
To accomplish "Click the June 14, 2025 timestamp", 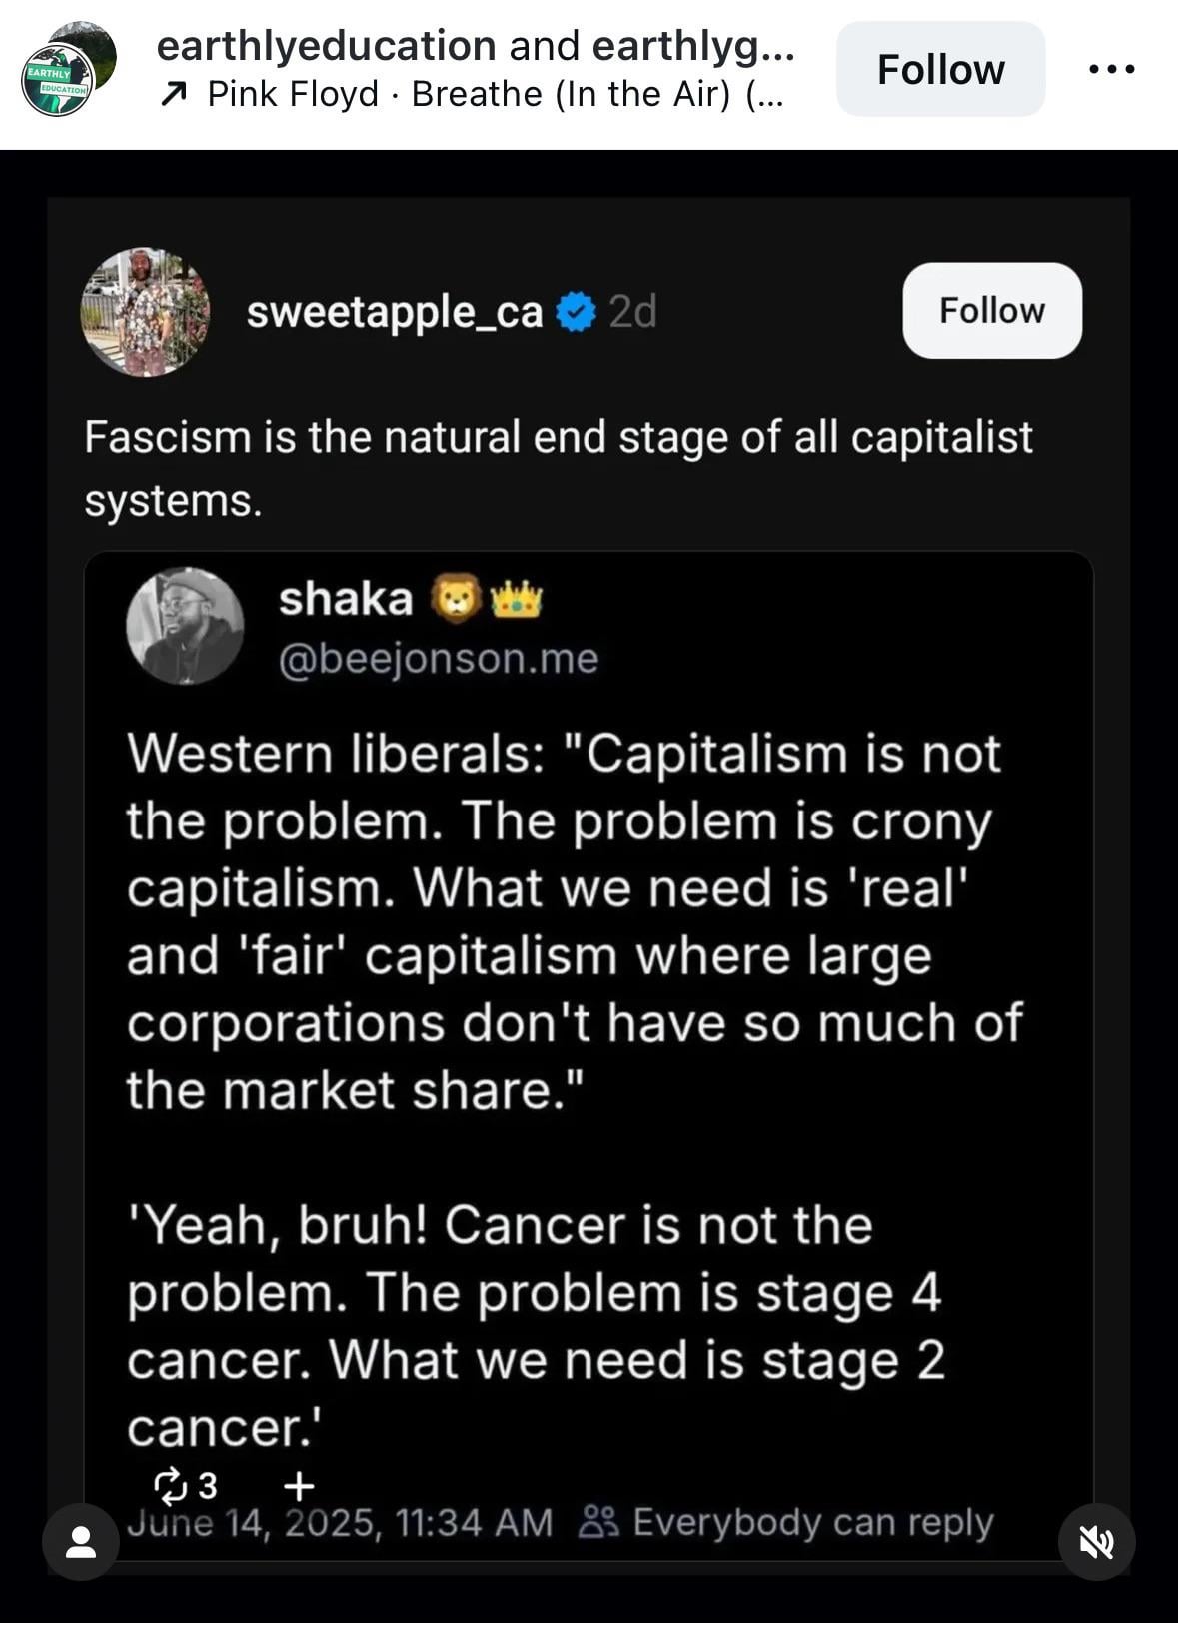I will [339, 1523].
